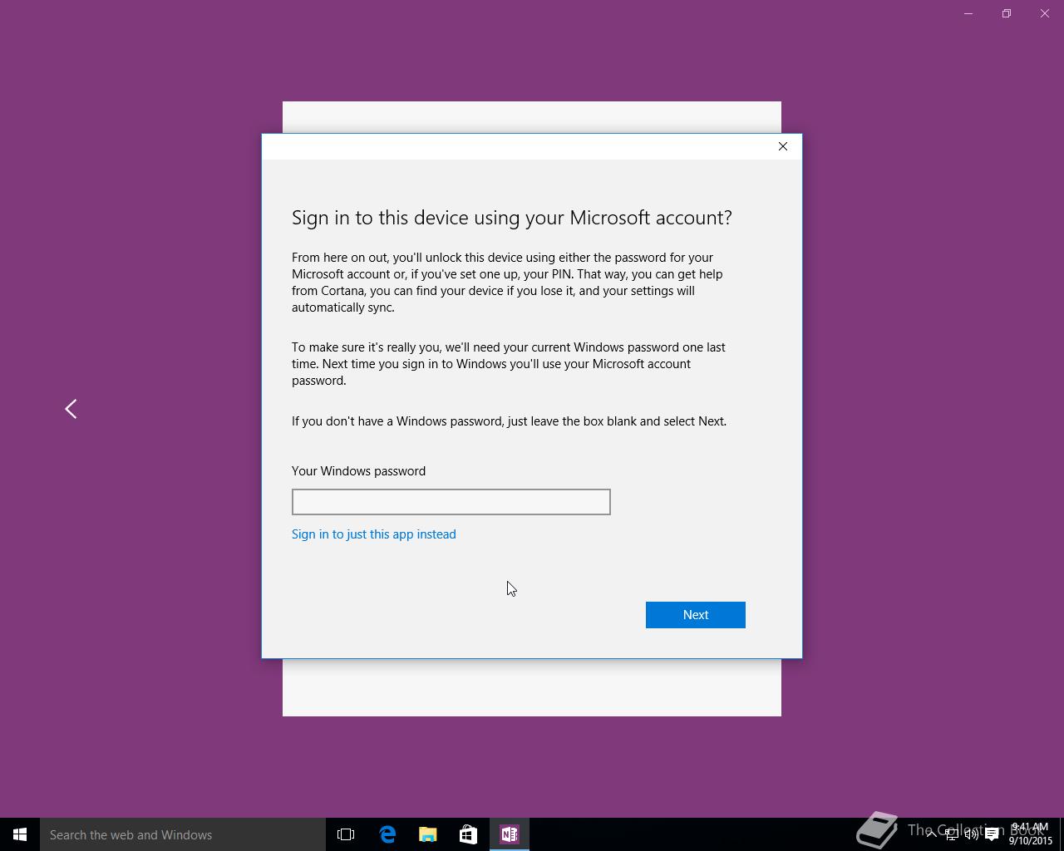The image size is (1064, 851).
Task: Open the clock showing 9:41 AM
Action: point(1031,834)
